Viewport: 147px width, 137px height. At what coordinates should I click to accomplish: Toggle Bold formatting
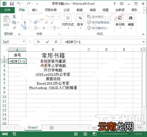click(x=25, y=22)
